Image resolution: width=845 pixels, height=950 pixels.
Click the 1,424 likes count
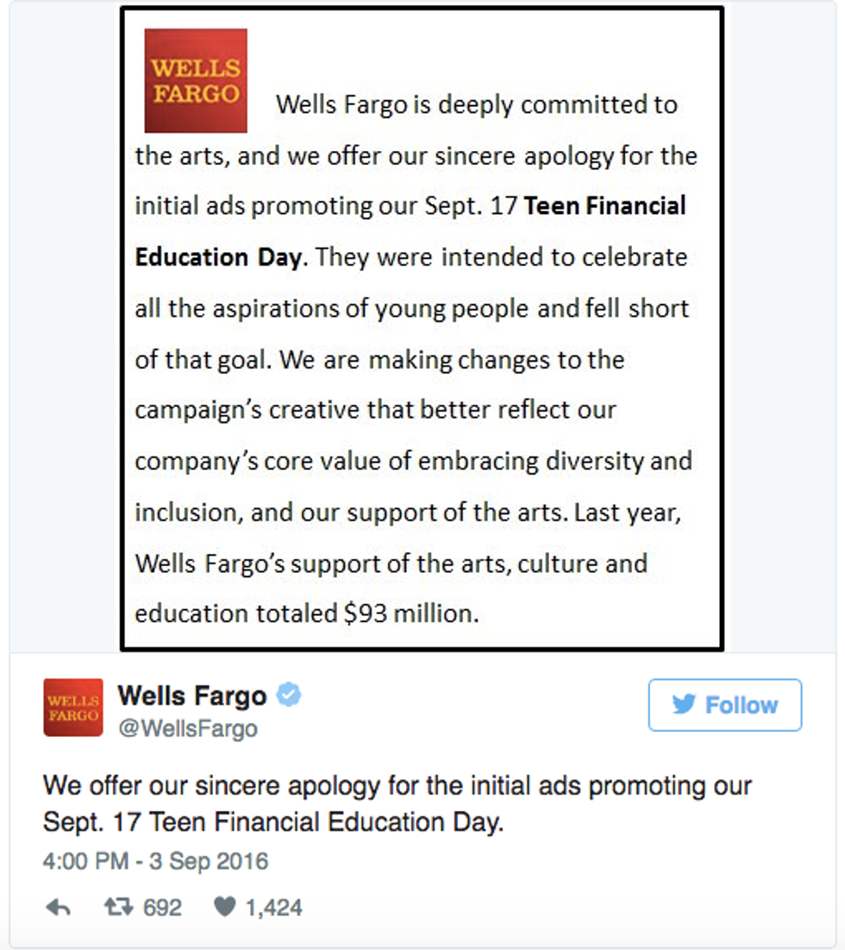click(x=273, y=908)
